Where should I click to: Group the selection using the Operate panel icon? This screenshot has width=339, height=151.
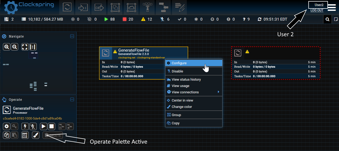click(x=25, y=135)
